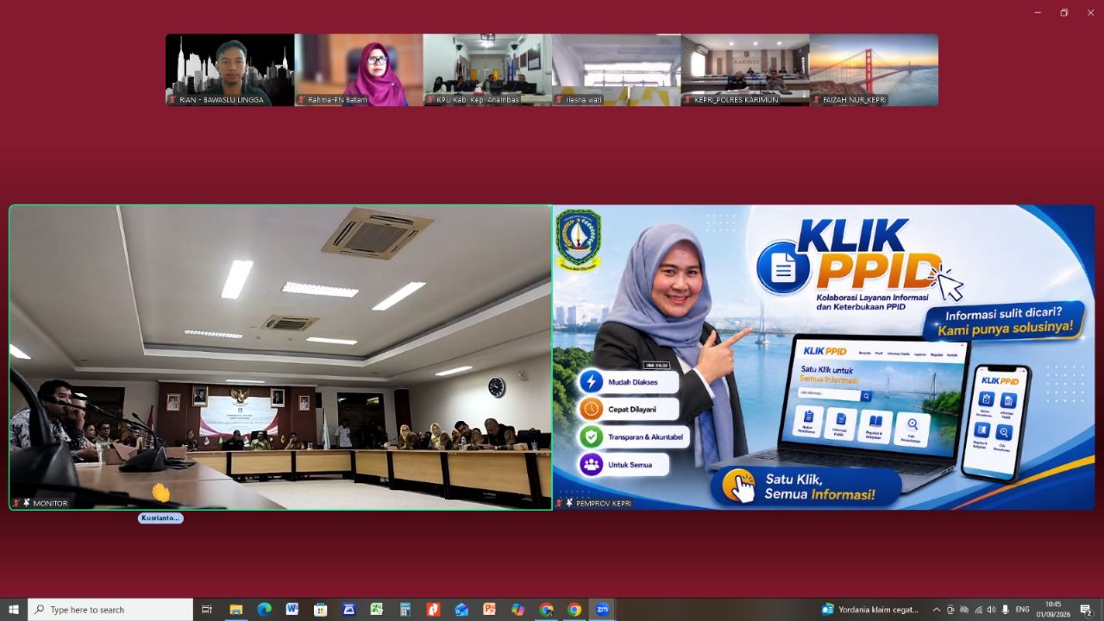The height and width of the screenshot is (621, 1104).
Task: Open the Copilot taskbar icon
Action: pos(517,610)
